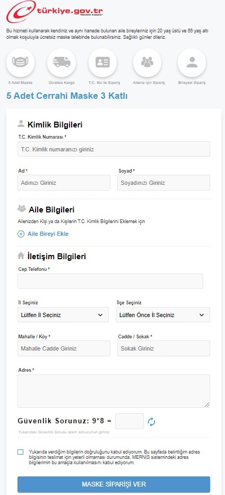Click the 5 Adet Maske mask icon
This screenshot has height=495, width=225.
coord(21,62)
